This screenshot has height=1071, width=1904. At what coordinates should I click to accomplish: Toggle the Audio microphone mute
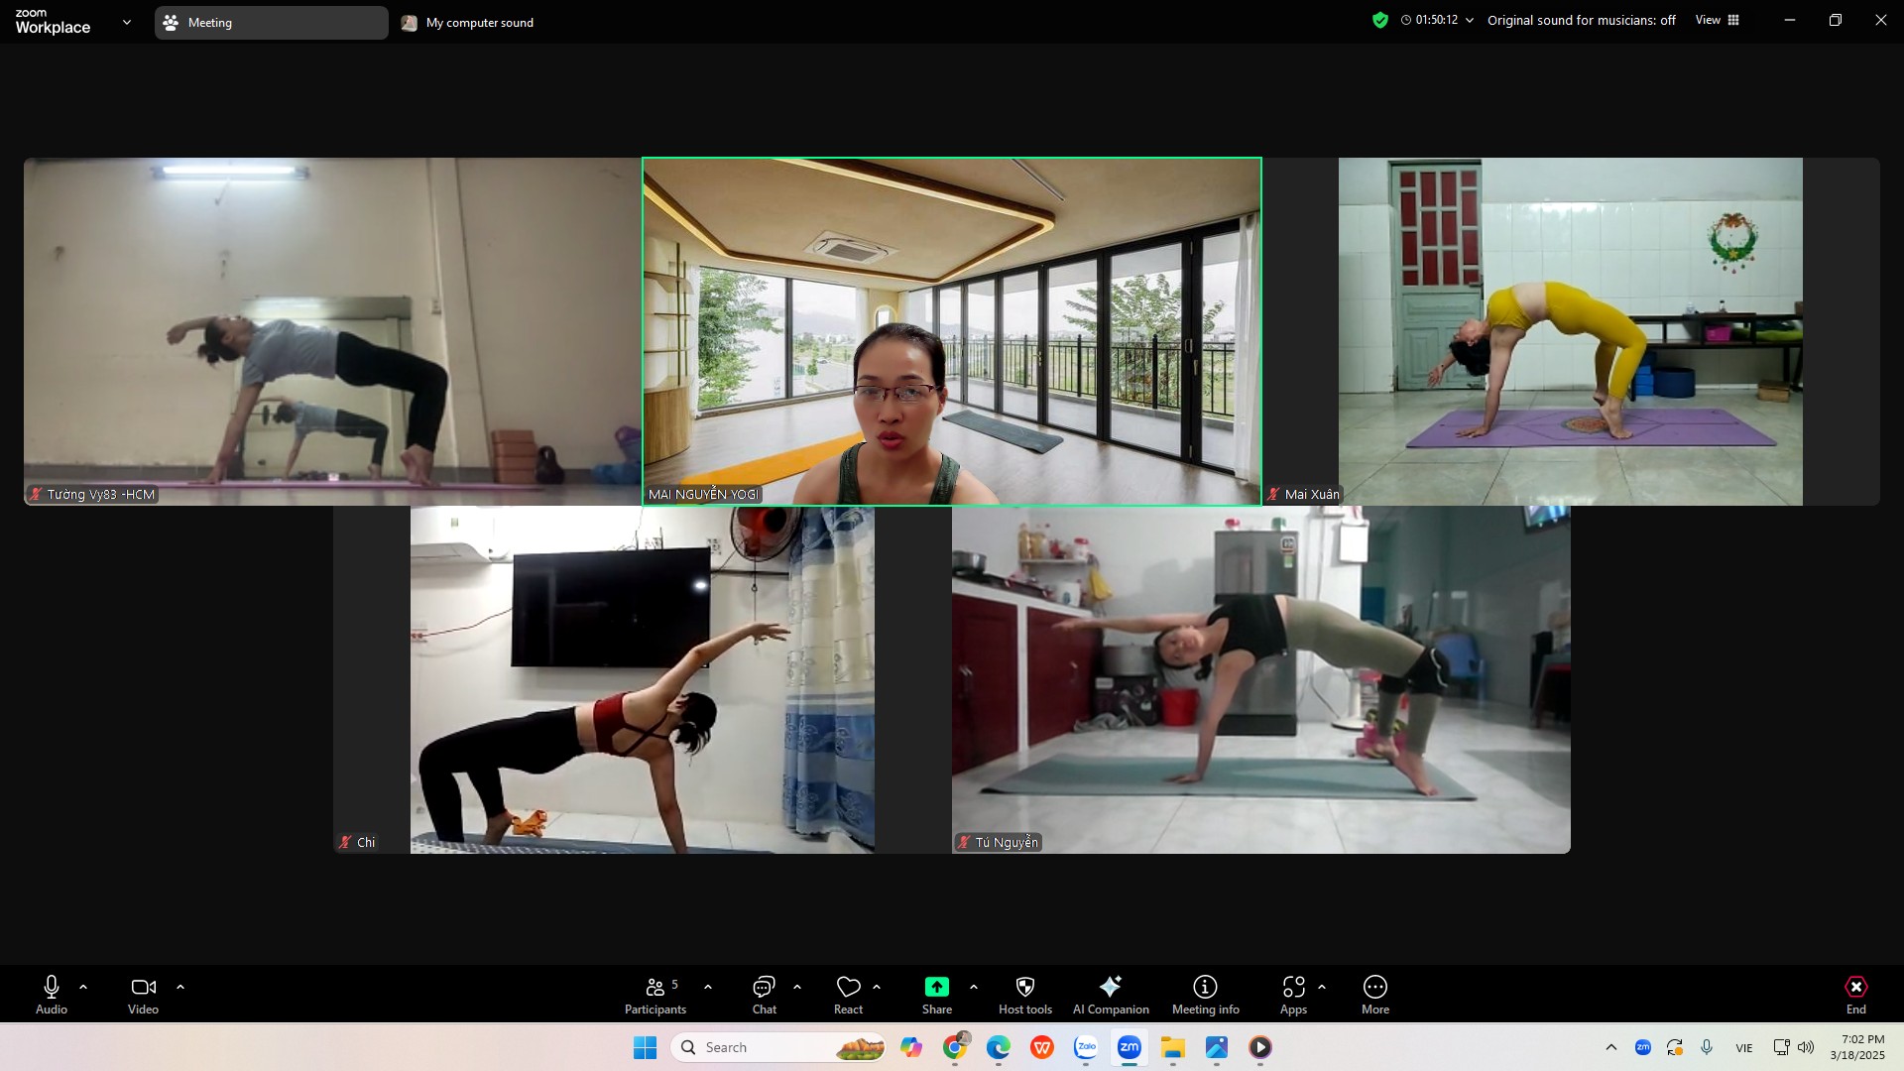coord(52,995)
